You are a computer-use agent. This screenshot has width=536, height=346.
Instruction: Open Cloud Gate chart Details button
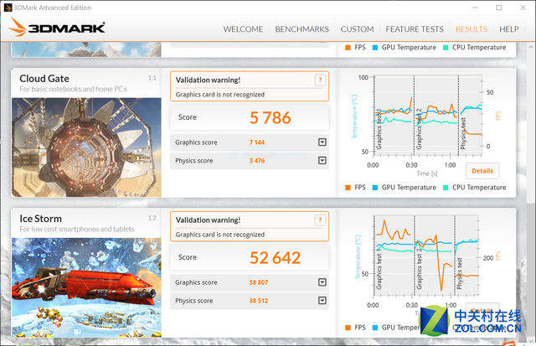[x=482, y=171]
